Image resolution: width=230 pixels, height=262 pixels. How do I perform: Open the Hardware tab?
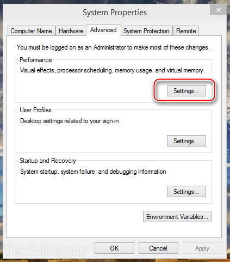[71, 31]
